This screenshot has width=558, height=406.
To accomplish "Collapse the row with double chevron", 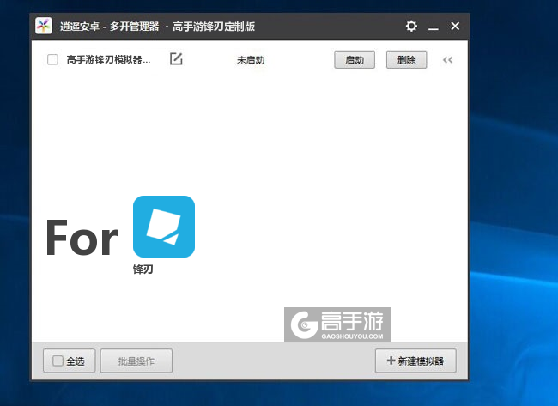I will [447, 60].
